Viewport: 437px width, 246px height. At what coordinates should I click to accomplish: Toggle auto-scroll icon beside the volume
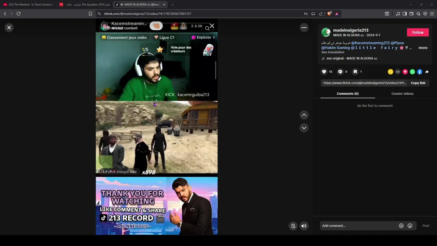pyautogui.click(x=293, y=226)
